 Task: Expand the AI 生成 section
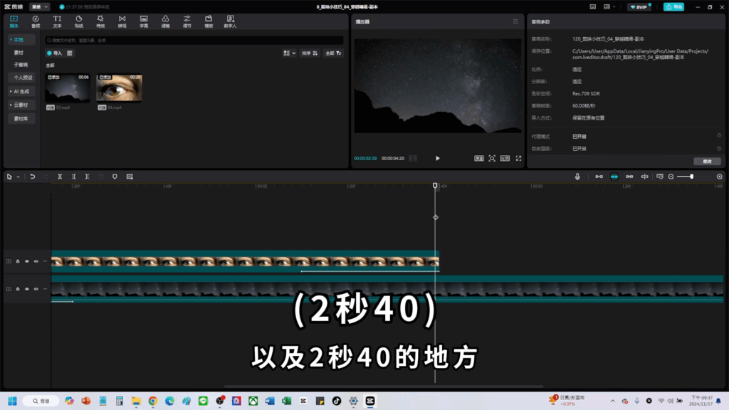click(20, 92)
